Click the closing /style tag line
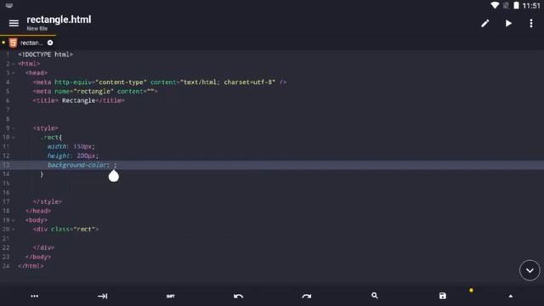The height and width of the screenshot is (306, 544). [48, 201]
